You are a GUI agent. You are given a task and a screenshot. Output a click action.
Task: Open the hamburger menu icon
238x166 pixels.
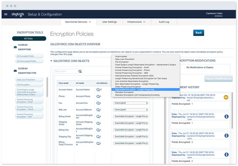click(6, 14)
